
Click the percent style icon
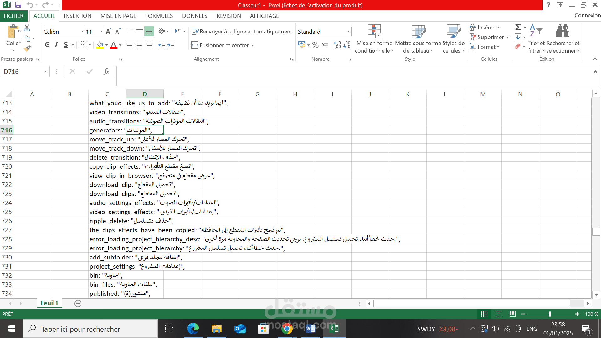tap(315, 45)
